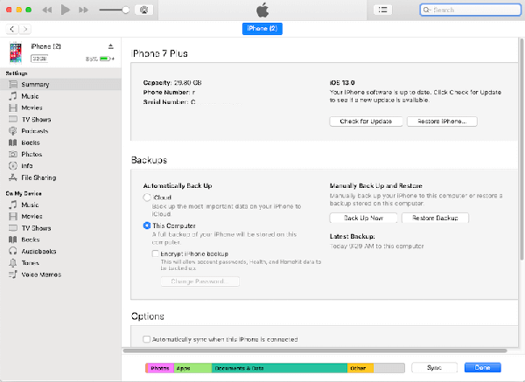Screen dimensions: 525x382
Task: Click the Check for Update button
Action: pyautogui.click(x=365, y=122)
